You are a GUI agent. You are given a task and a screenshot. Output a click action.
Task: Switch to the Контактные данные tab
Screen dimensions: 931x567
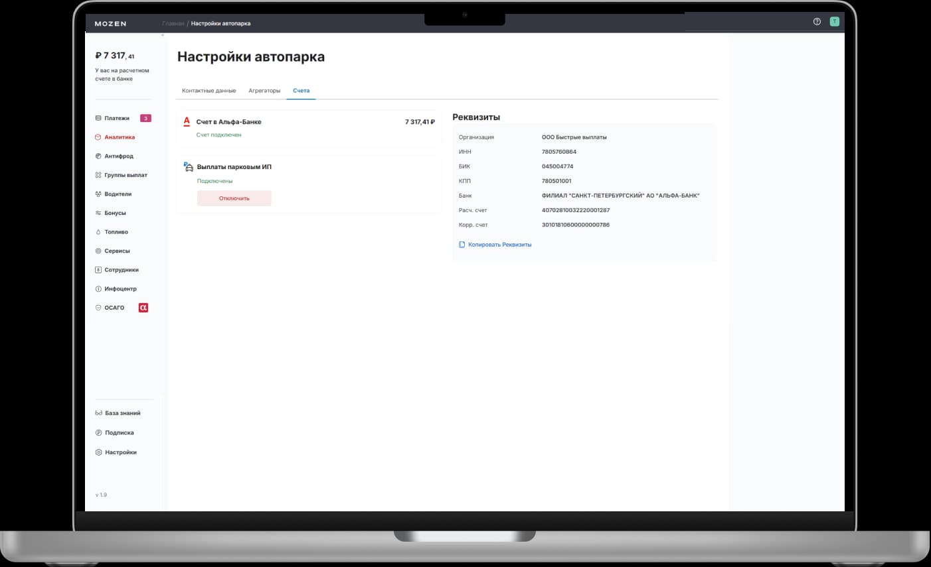tap(209, 91)
